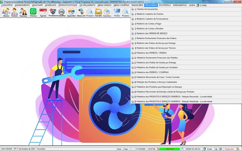This screenshot has width=242, height=151.
Task: Open the Aparelho toolbar icon
Action: (x=71, y=12)
